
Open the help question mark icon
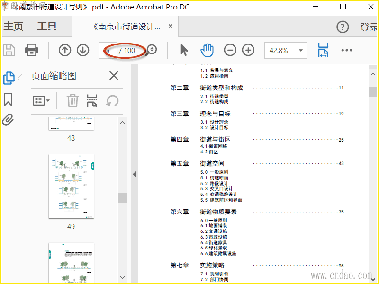343,27
